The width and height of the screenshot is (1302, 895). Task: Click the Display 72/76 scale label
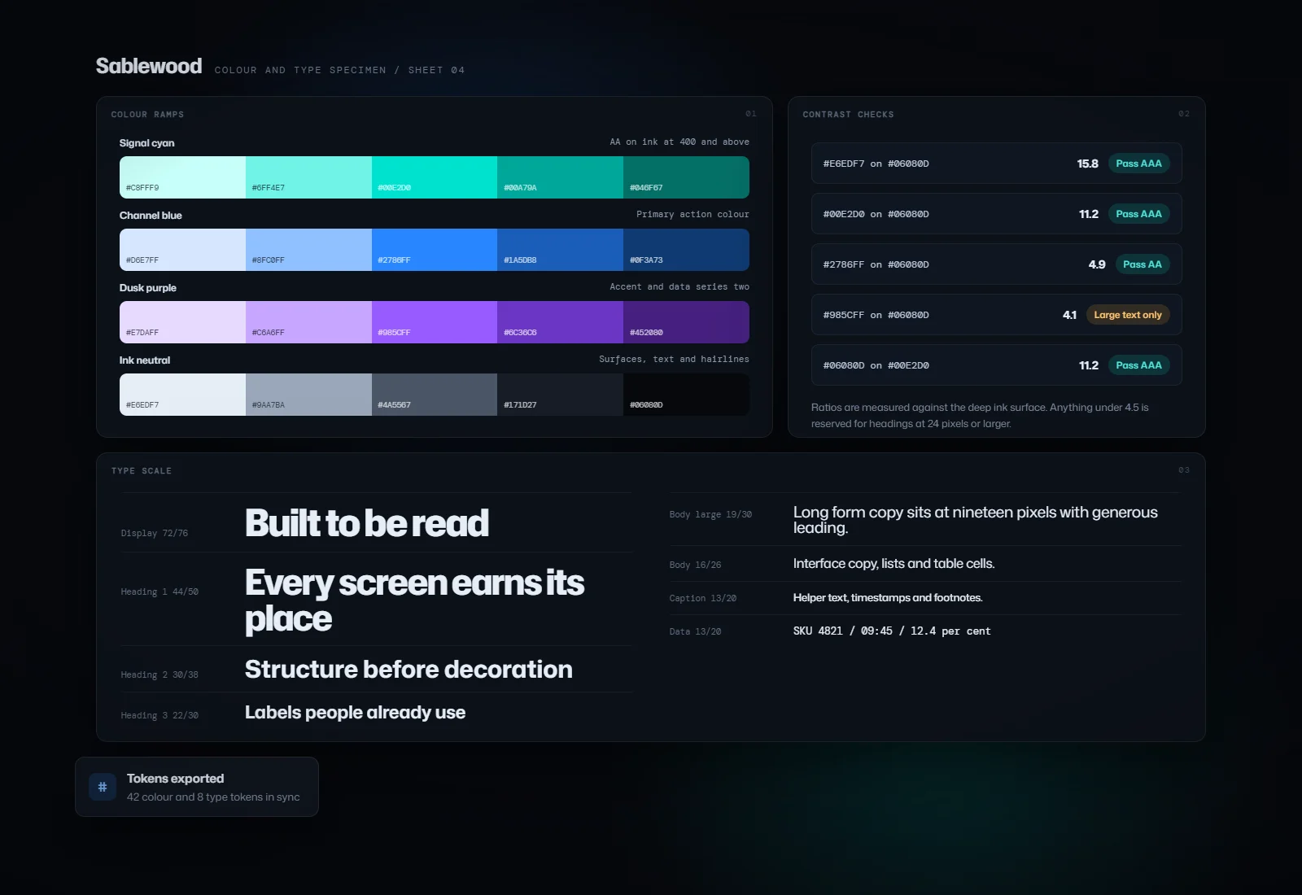coord(155,534)
